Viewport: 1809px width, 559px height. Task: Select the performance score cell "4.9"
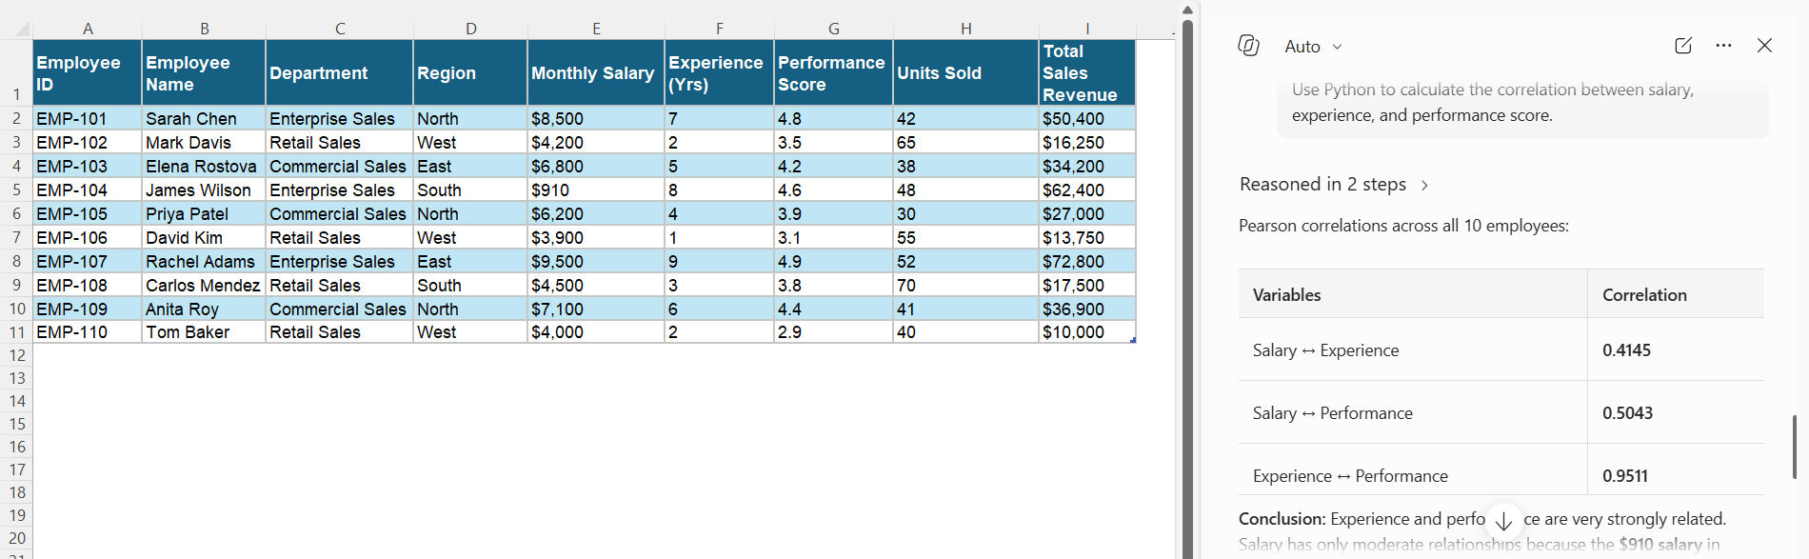click(x=834, y=262)
